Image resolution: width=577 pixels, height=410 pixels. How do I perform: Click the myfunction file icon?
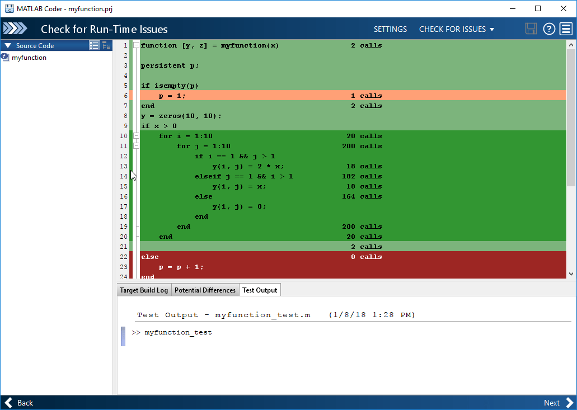5,58
